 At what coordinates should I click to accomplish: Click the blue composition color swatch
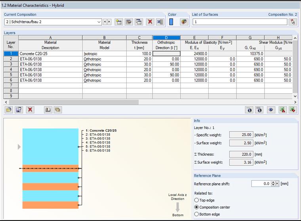coord(171,22)
